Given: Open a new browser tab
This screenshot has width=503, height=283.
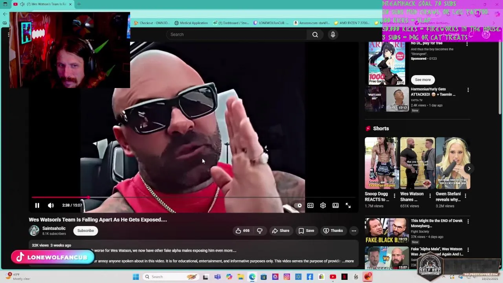Looking at the screenshot, I should tap(79, 4).
